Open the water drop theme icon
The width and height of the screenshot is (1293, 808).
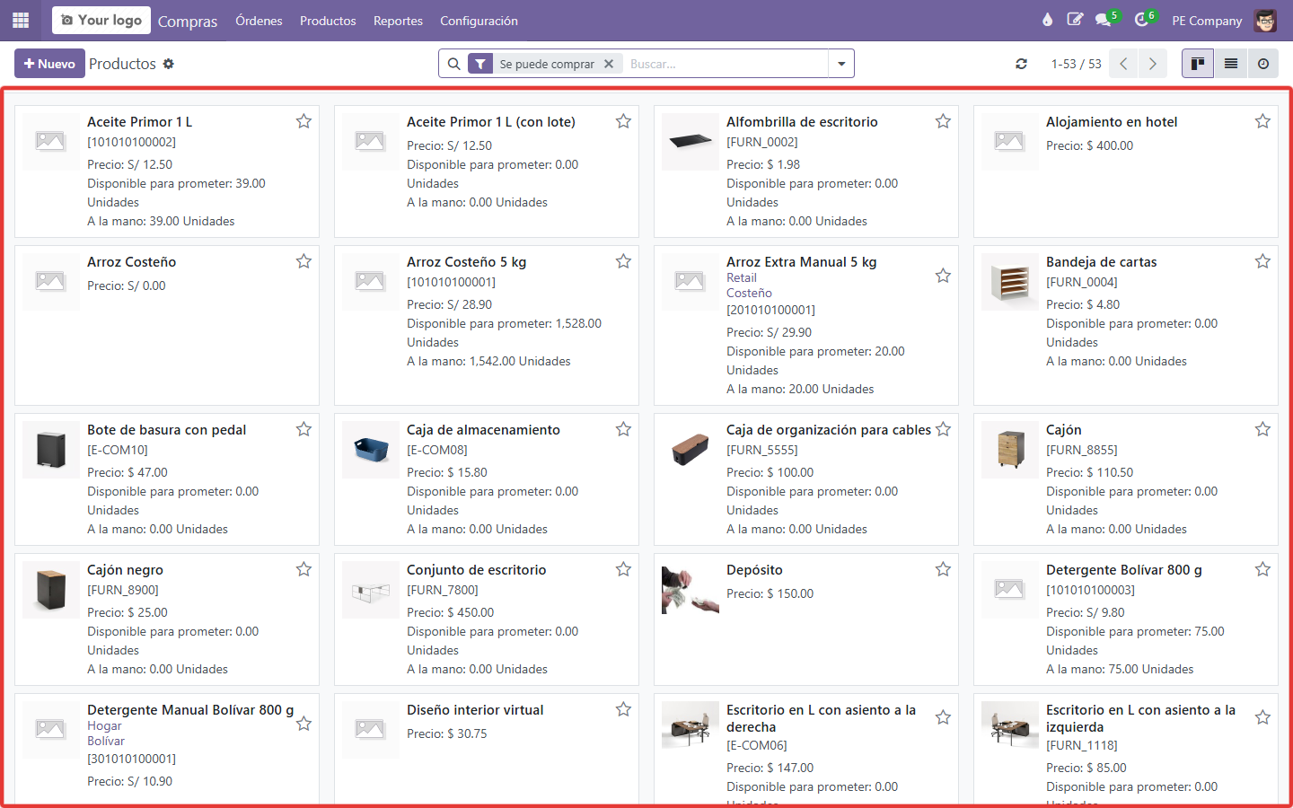[1047, 20]
